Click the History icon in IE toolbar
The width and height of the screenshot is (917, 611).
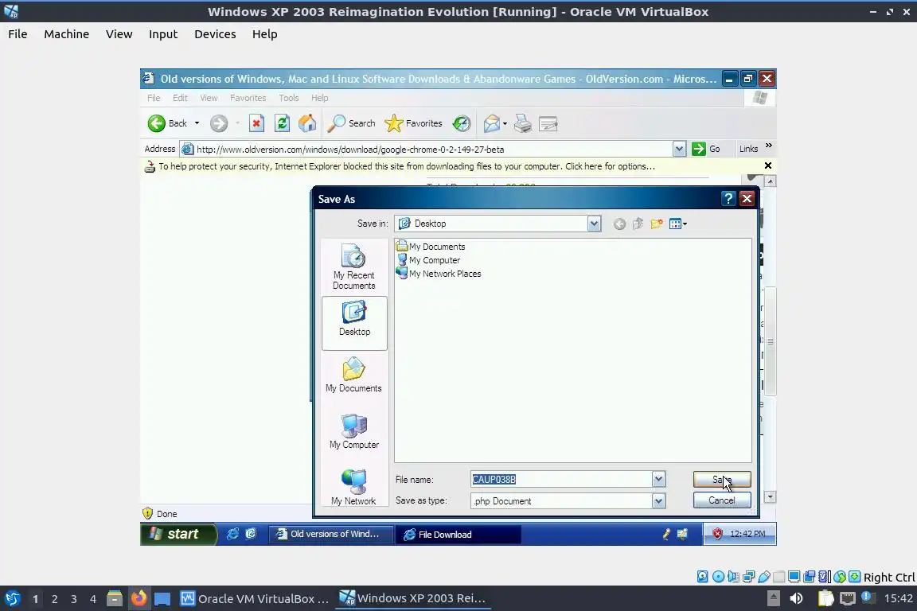click(462, 123)
